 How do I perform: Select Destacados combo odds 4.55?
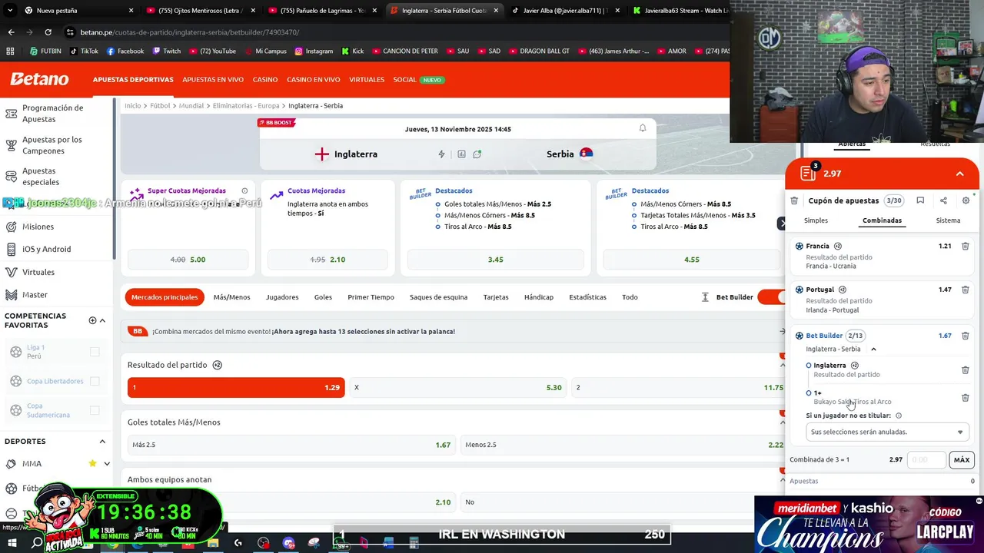(x=691, y=260)
